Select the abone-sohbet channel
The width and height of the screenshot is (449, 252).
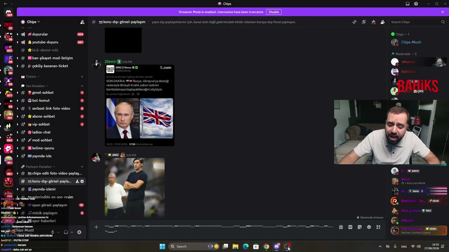[x=52, y=117]
